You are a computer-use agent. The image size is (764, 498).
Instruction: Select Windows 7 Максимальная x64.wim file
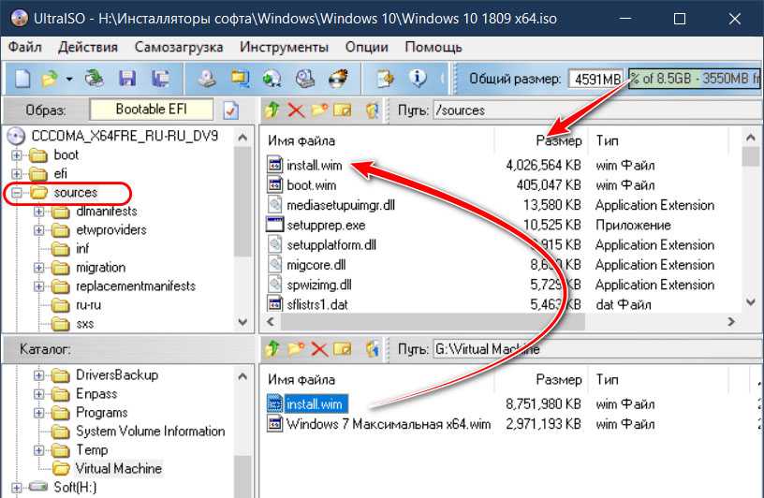388,424
